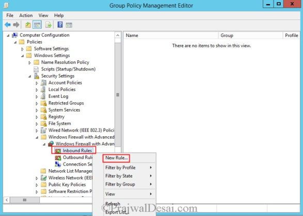Screen dimensions: 303x216
Task: Choose New Rule... from context menu
Action: [116, 158]
